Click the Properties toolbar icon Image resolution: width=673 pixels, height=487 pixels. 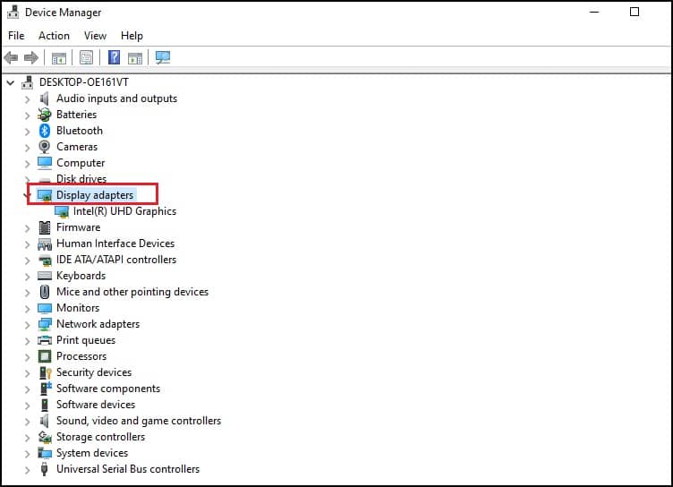[x=86, y=57]
